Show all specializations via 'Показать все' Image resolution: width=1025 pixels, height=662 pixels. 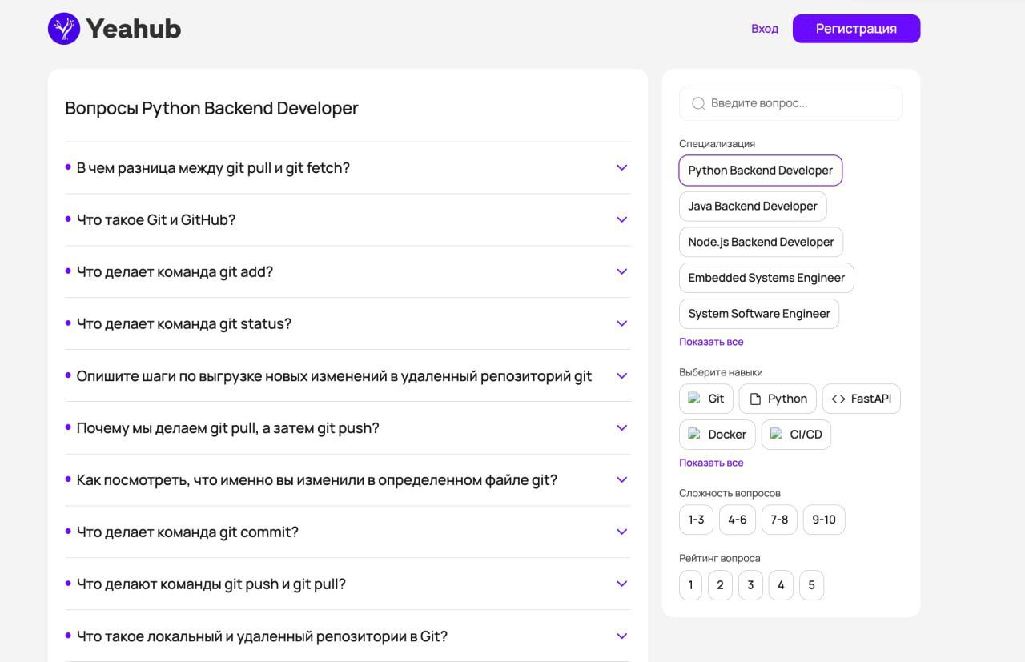(x=711, y=342)
